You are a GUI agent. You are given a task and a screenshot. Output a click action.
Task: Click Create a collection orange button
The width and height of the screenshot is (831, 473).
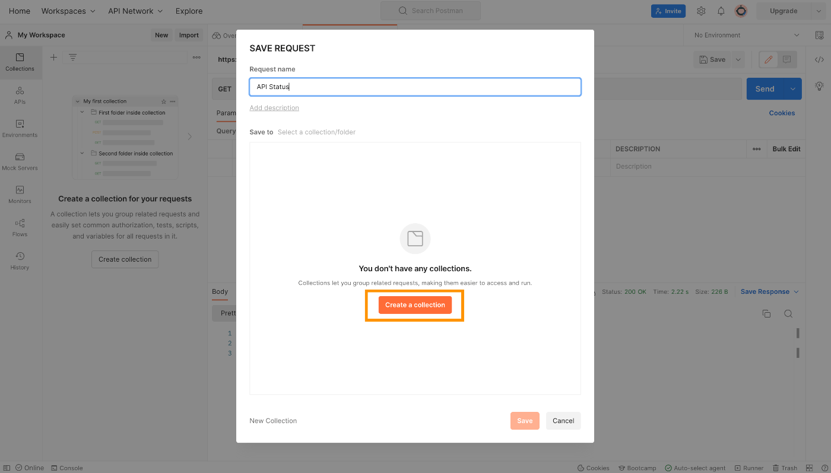[x=415, y=305]
